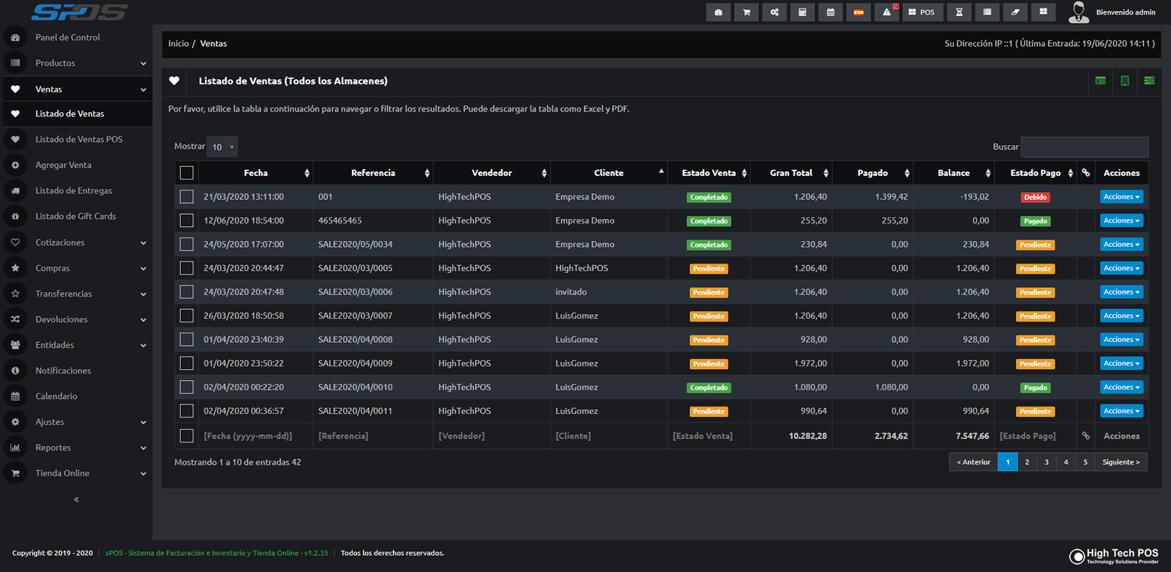The image size is (1171, 572).
Task: Open Listado de Ventas POS menu item
Action: coord(79,139)
